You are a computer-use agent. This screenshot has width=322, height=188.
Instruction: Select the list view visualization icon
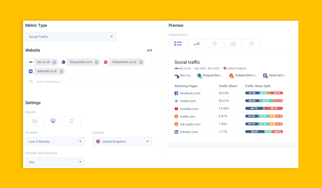coord(178,44)
